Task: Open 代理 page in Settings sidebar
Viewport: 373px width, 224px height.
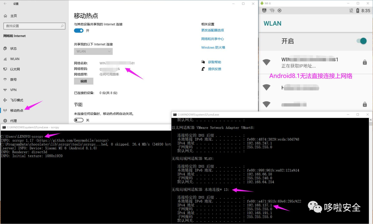Action: (13, 121)
